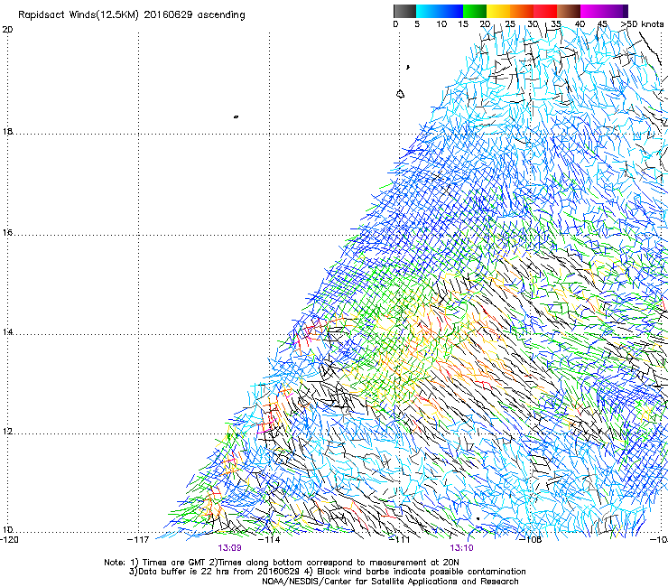Screen dimensions: 668x587
Task: Click the '5' label in the color legend
Action: pyautogui.click(x=417, y=24)
